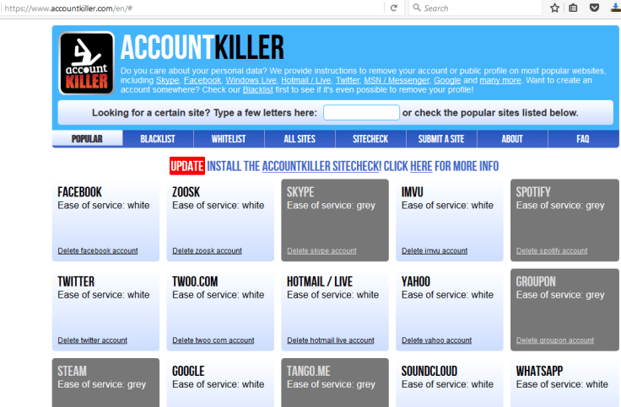The image size is (621, 407).
Task: Click Delete groupon account link
Action: click(x=555, y=340)
